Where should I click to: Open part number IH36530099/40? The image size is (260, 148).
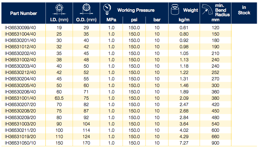click(21, 28)
